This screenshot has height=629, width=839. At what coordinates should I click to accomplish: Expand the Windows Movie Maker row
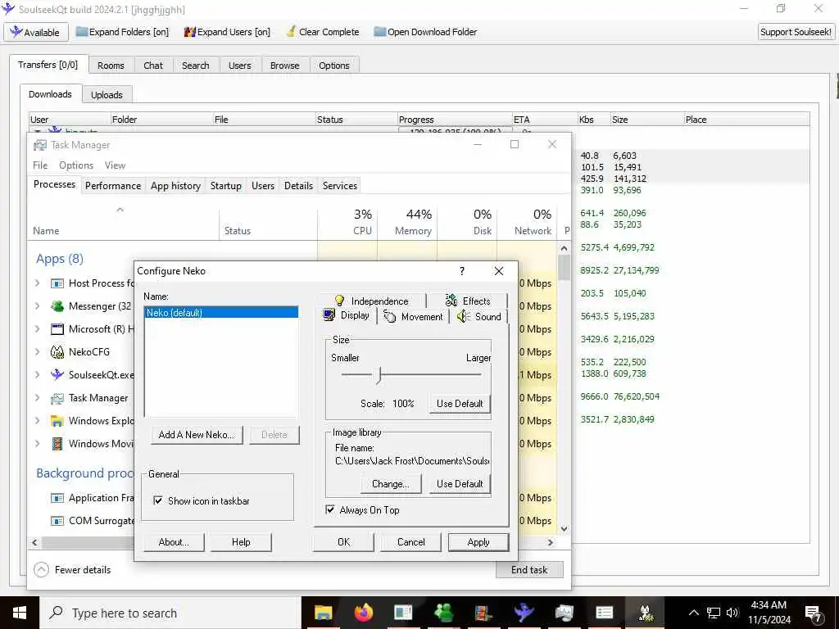pos(38,444)
